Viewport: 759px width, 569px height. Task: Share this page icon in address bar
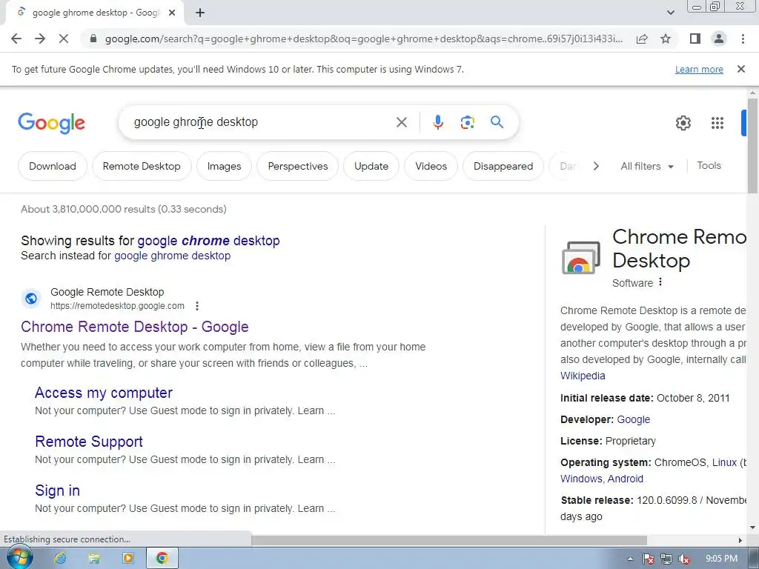642,39
